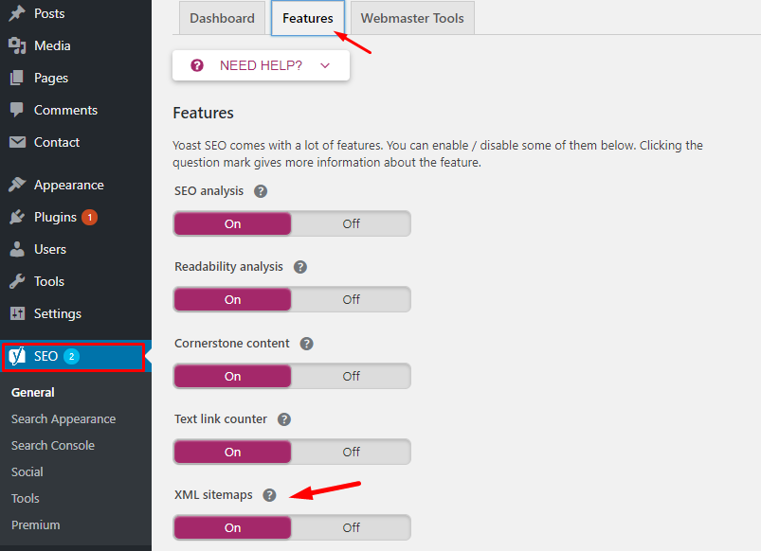
Task: Click Cornerstone content question mark icon
Action: (307, 344)
